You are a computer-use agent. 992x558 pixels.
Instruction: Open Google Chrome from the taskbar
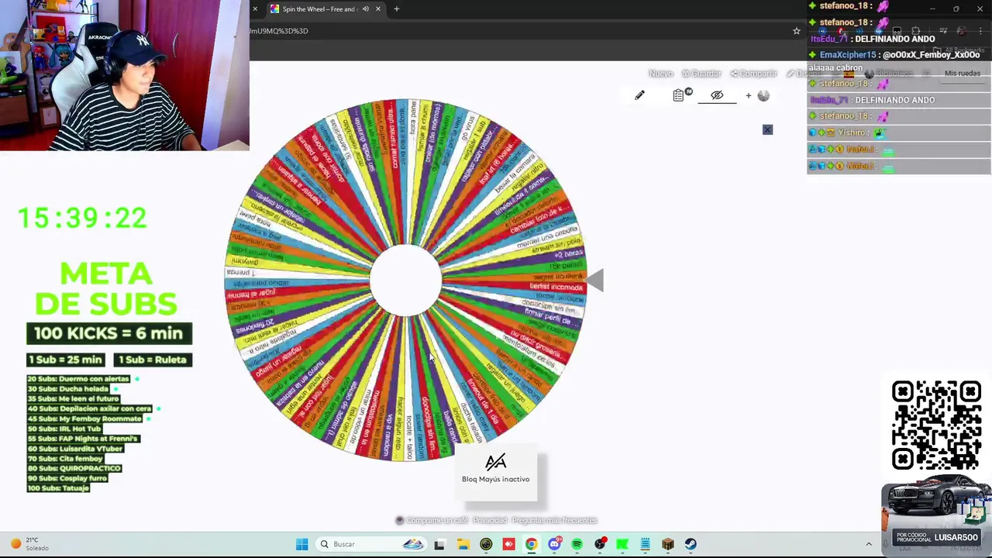pos(531,544)
